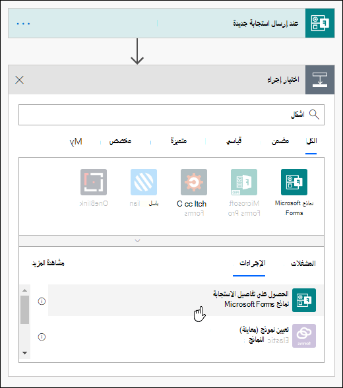Select the "قياسي" tab
Screen dimensions: 343x388
234,141
